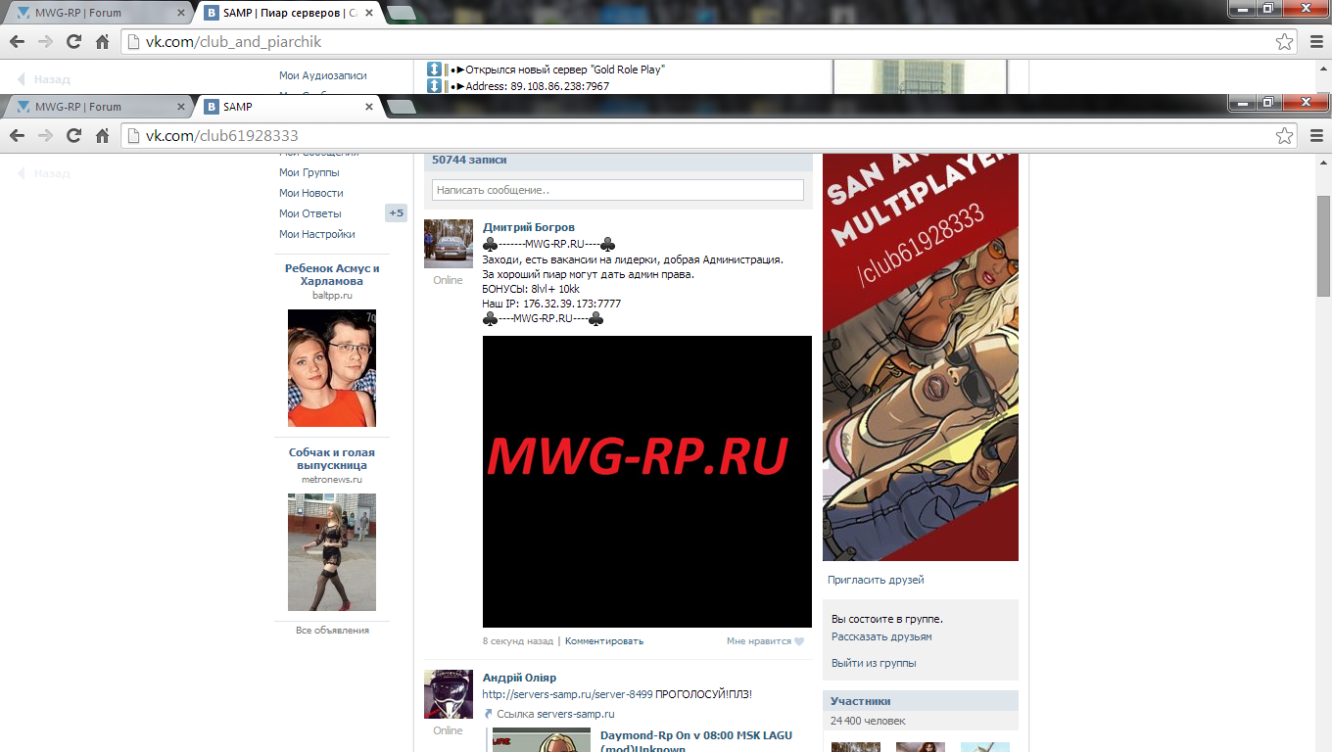The image size is (1332, 752).
Task: Go forward in the club_and_piarchik window
Action: [45, 42]
